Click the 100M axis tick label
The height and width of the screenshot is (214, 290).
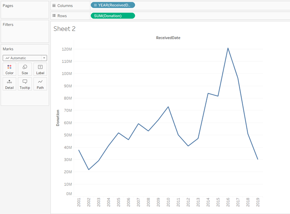pyautogui.click(x=67, y=74)
